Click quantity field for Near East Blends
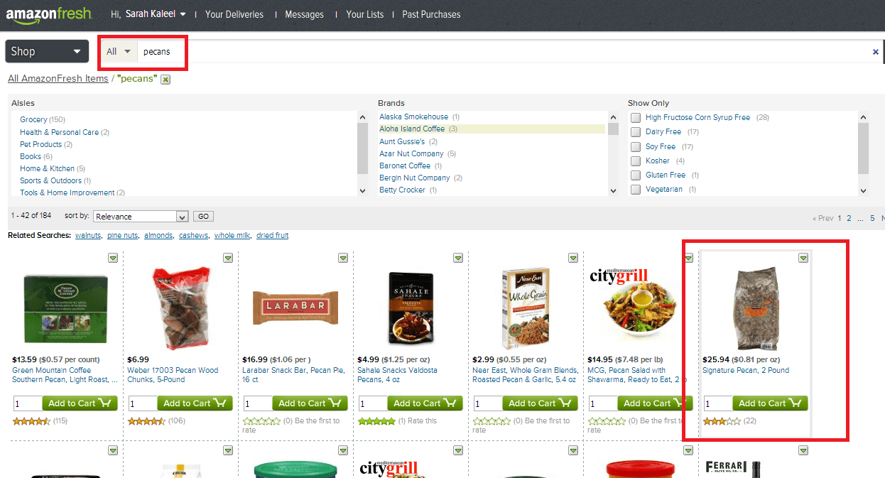885x478 pixels. point(487,403)
